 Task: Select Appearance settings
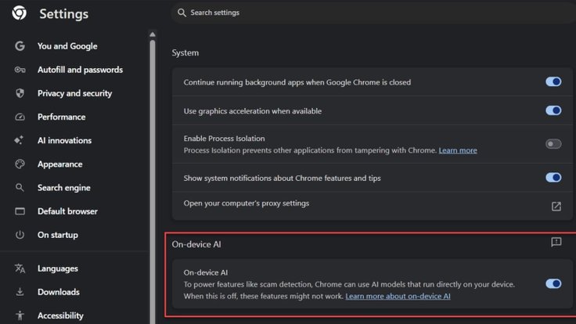(x=60, y=164)
